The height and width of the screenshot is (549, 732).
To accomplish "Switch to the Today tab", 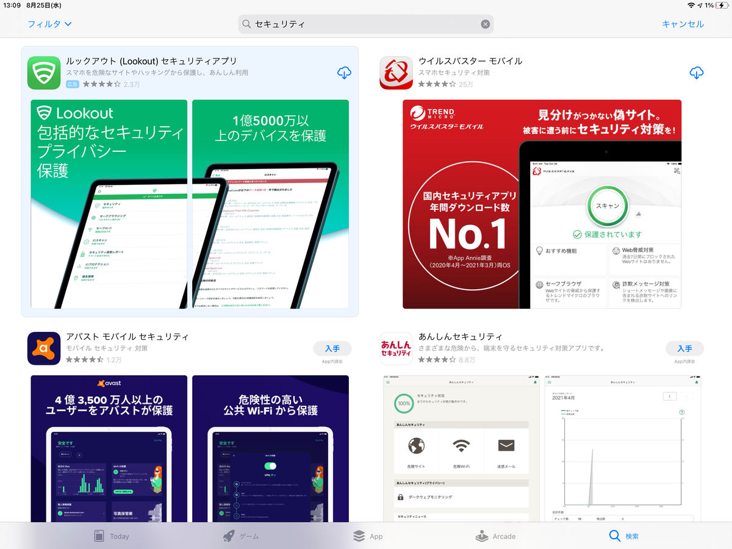I will (112, 536).
